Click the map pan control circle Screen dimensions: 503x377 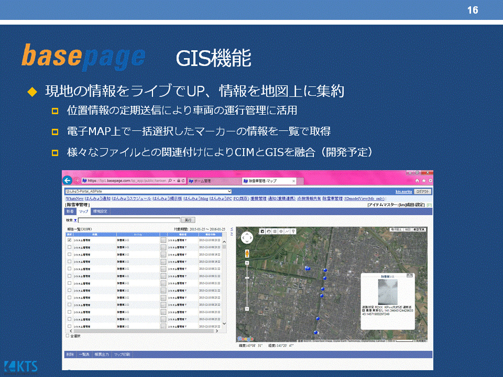[x=246, y=238]
